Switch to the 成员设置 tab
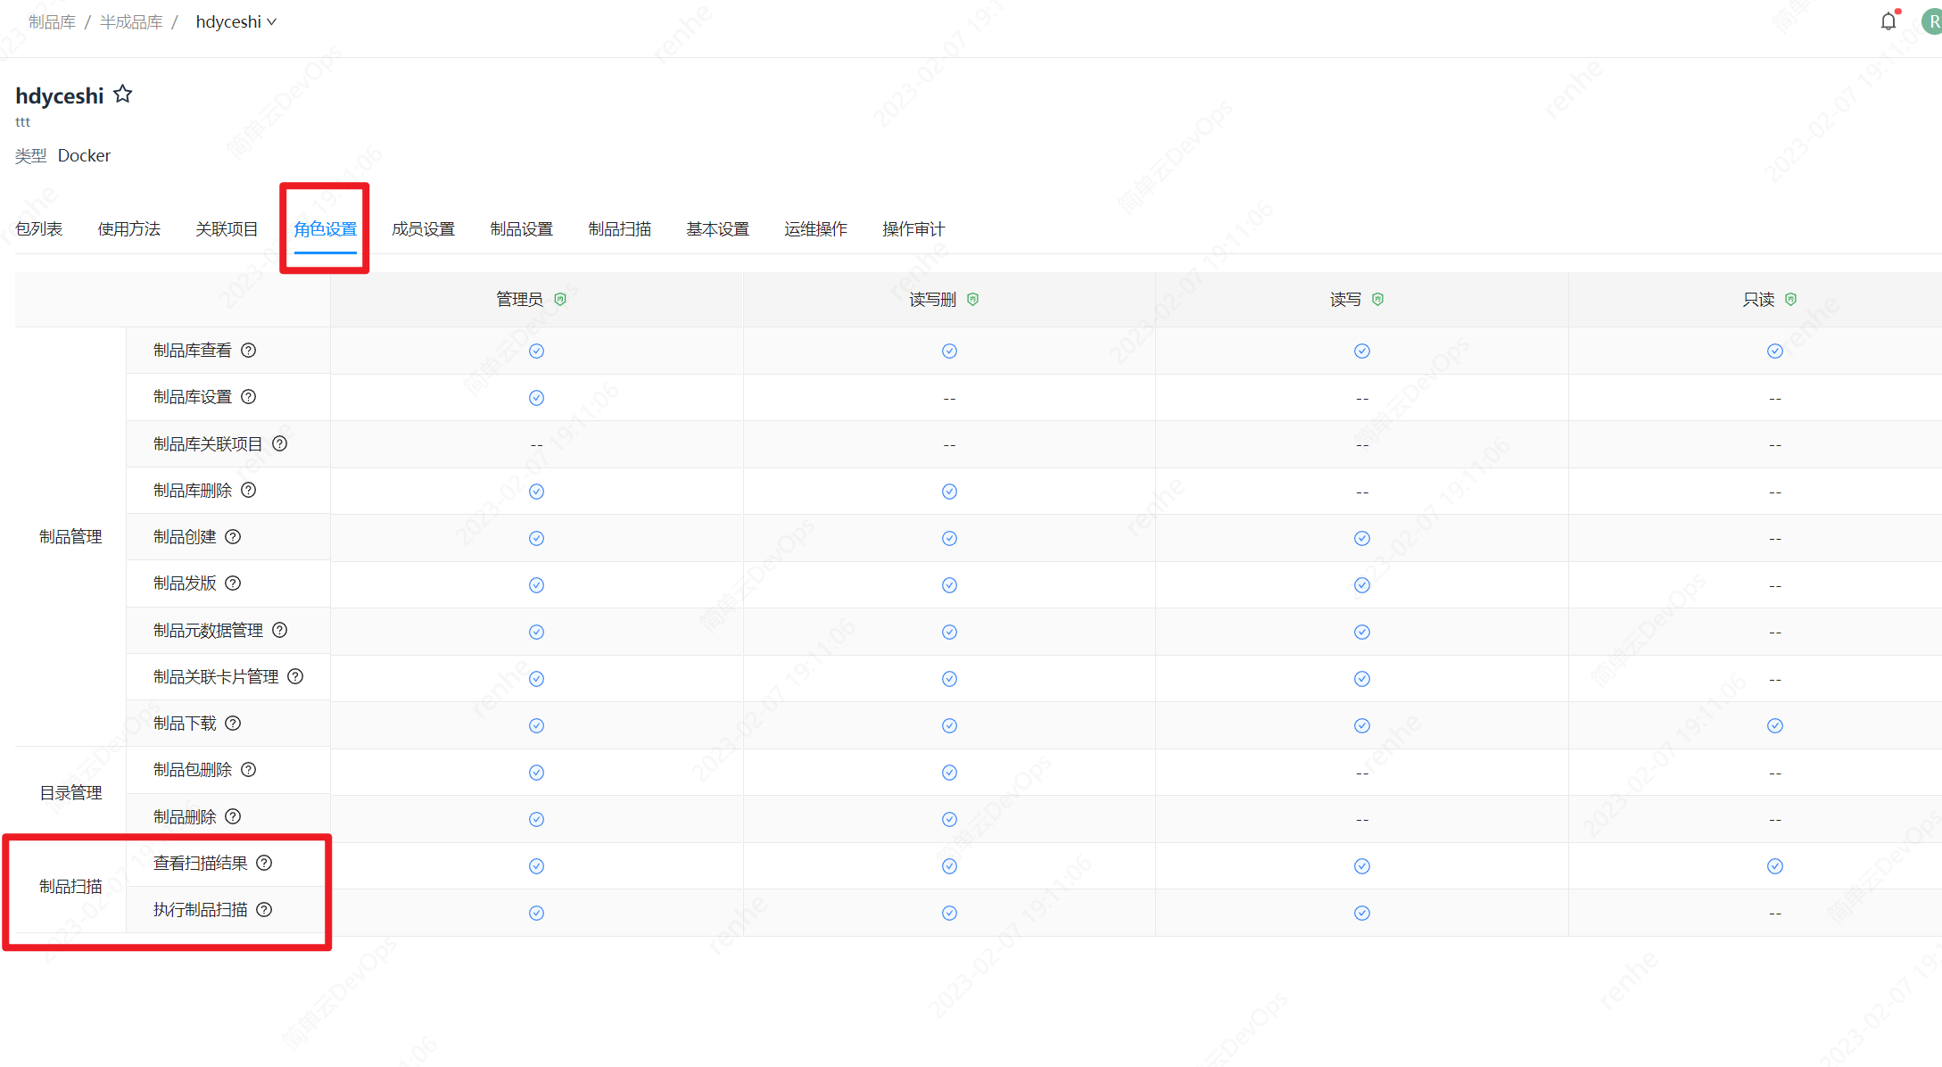Screen dimensions: 1942x1067 click(x=423, y=229)
